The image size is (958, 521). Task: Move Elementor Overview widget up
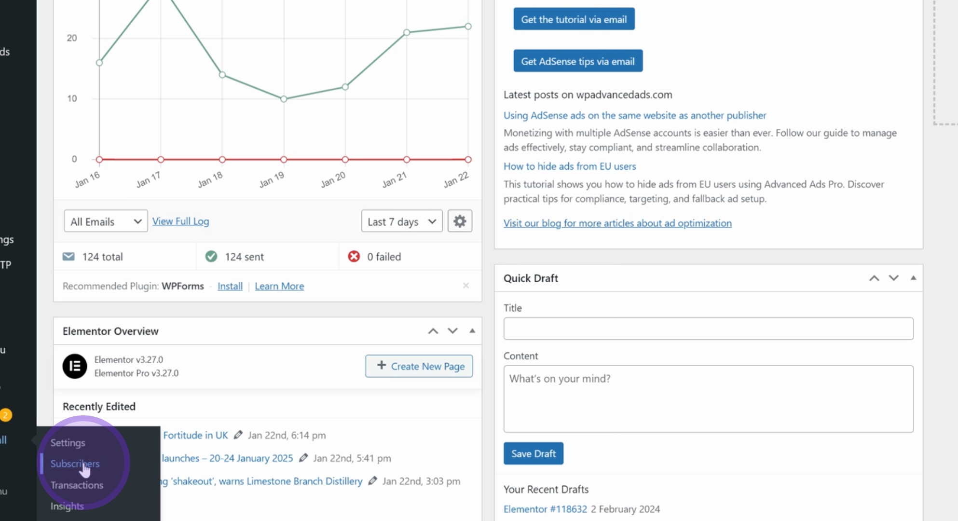point(433,331)
